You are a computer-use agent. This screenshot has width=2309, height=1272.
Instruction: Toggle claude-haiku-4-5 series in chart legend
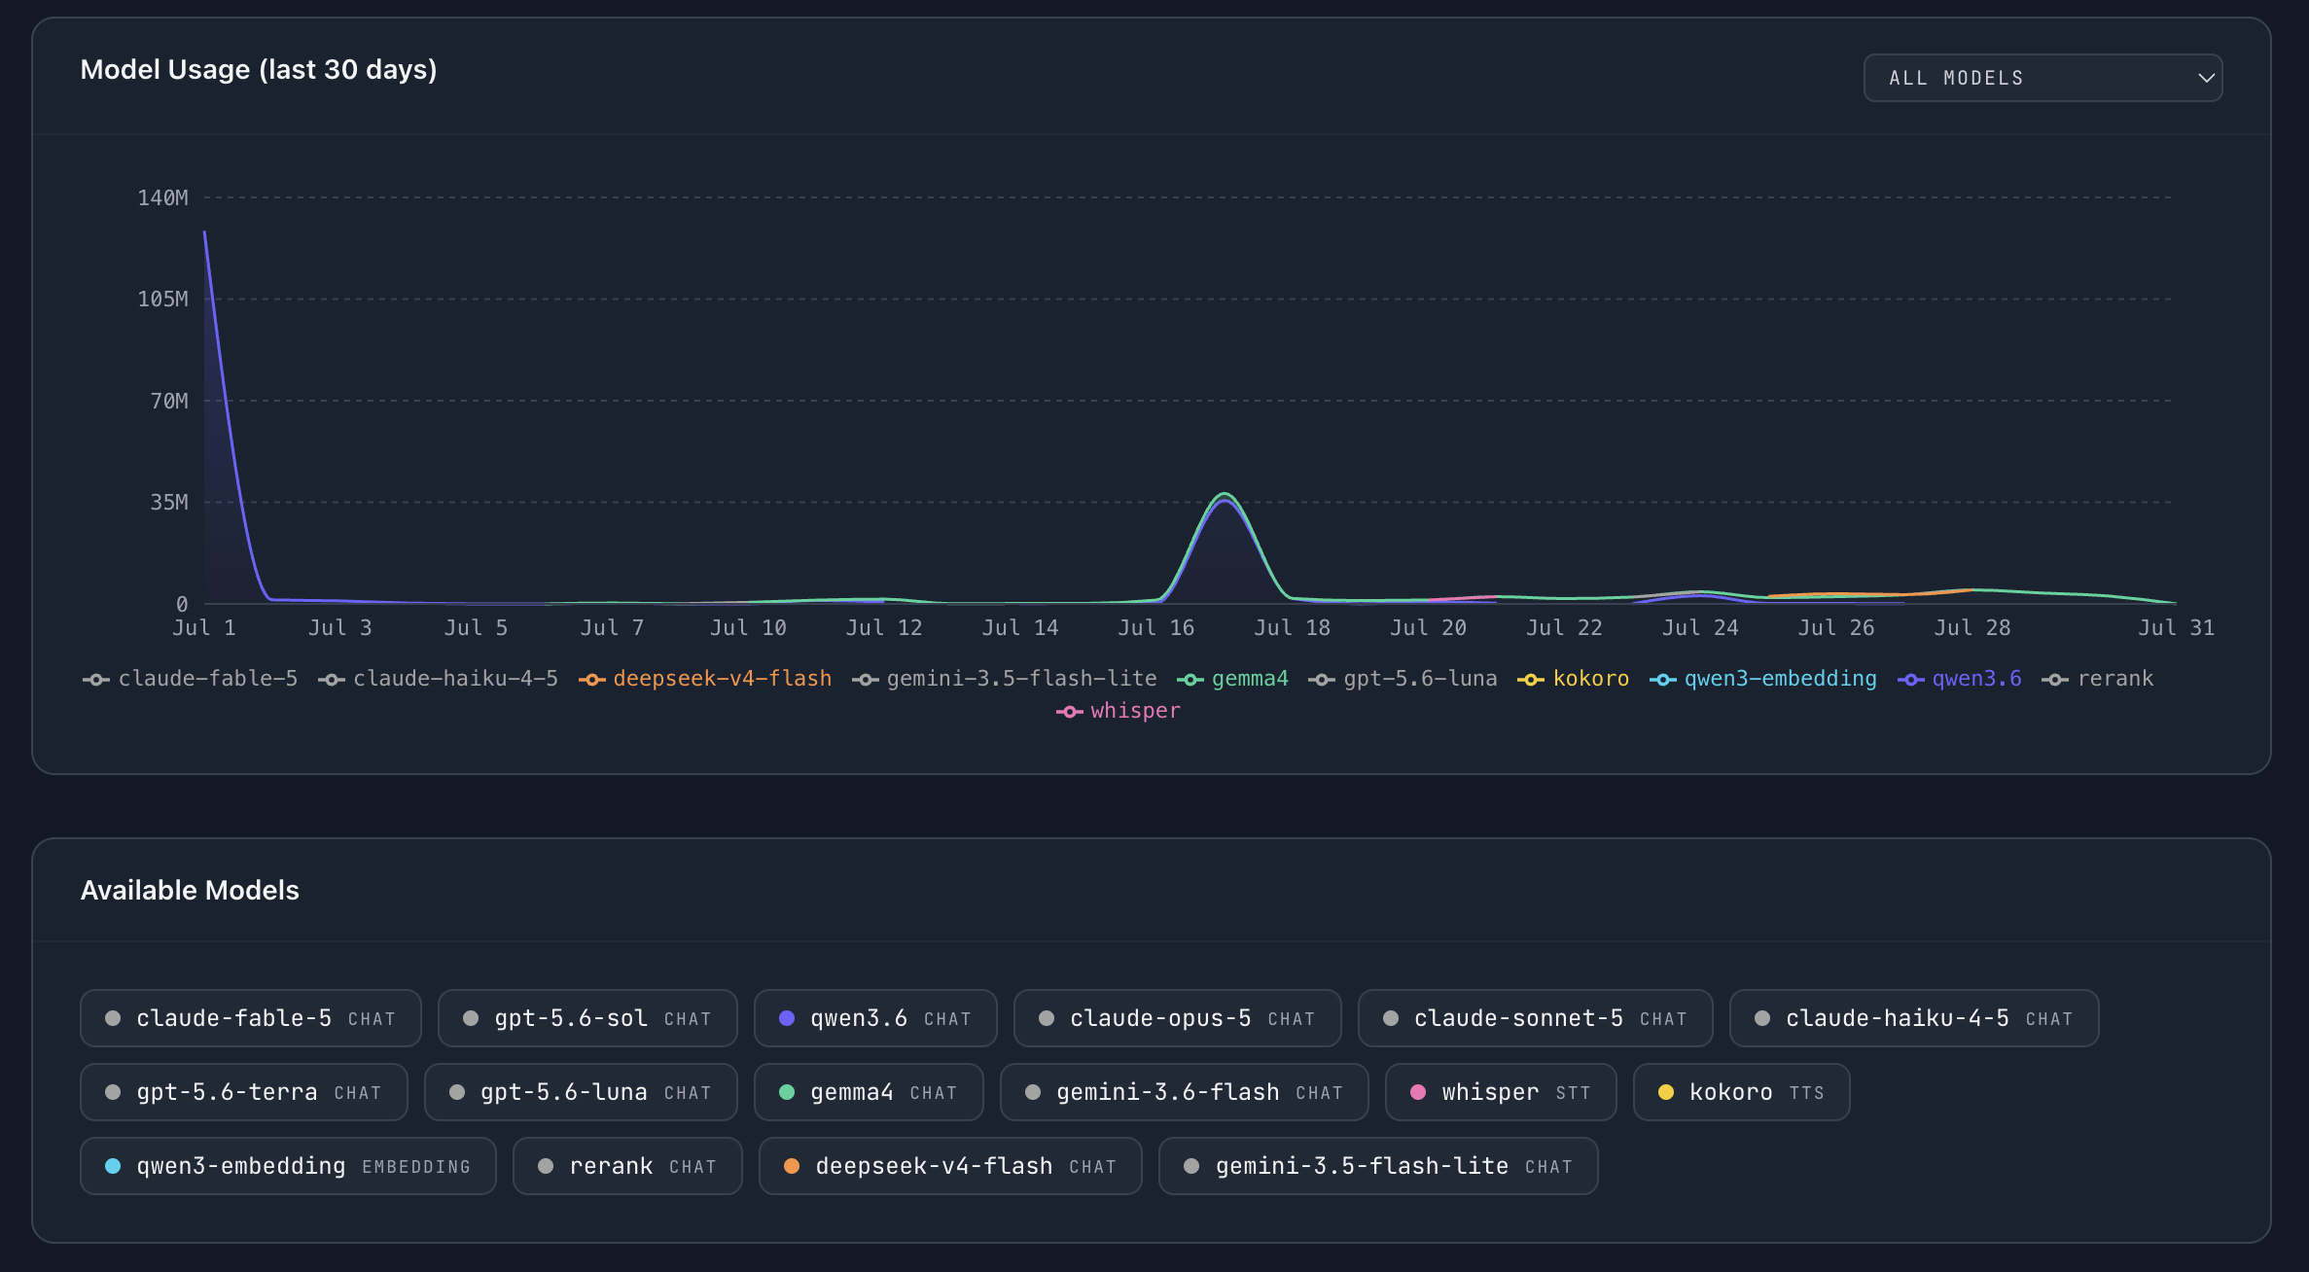pyautogui.click(x=439, y=679)
